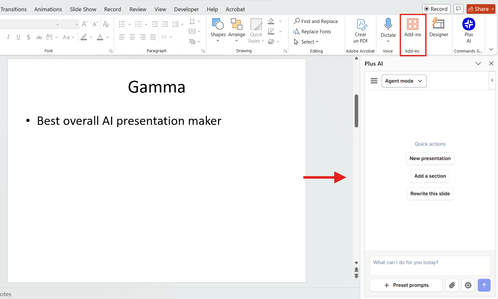This screenshot has height=299, width=498.
Task: Open the Review tab
Action: point(138,9)
